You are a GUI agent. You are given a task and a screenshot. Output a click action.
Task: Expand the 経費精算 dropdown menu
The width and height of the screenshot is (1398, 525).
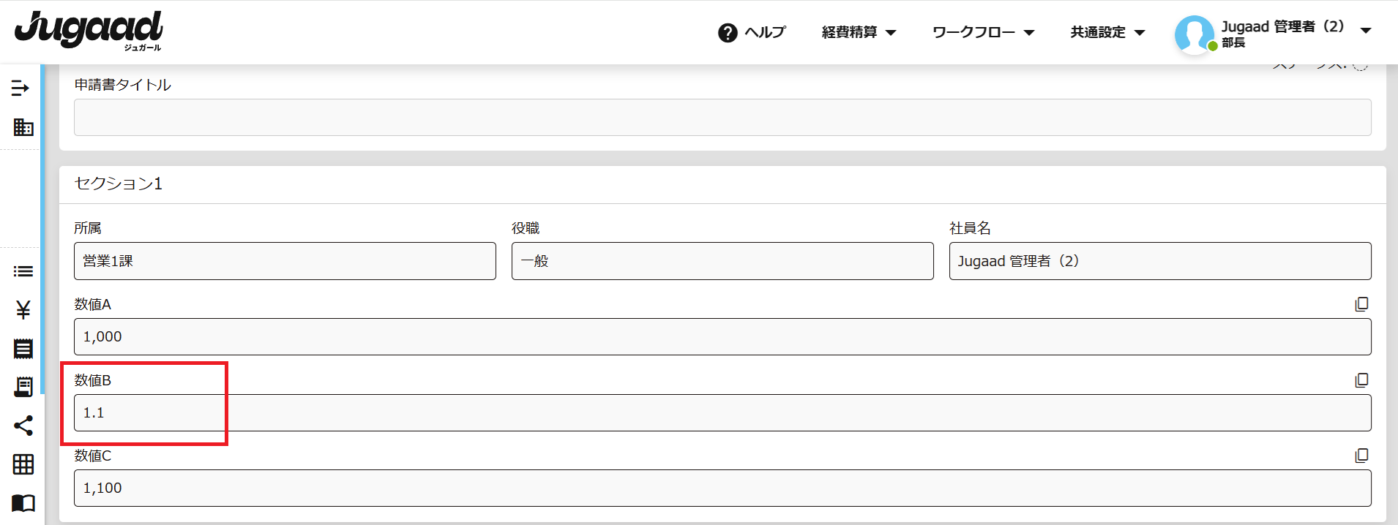pyautogui.click(x=859, y=32)
